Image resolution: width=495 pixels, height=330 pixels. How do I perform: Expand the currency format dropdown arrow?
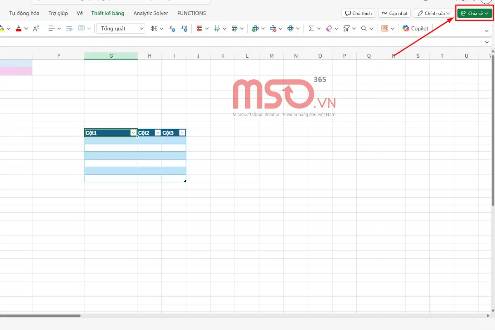tap(161, 28)
